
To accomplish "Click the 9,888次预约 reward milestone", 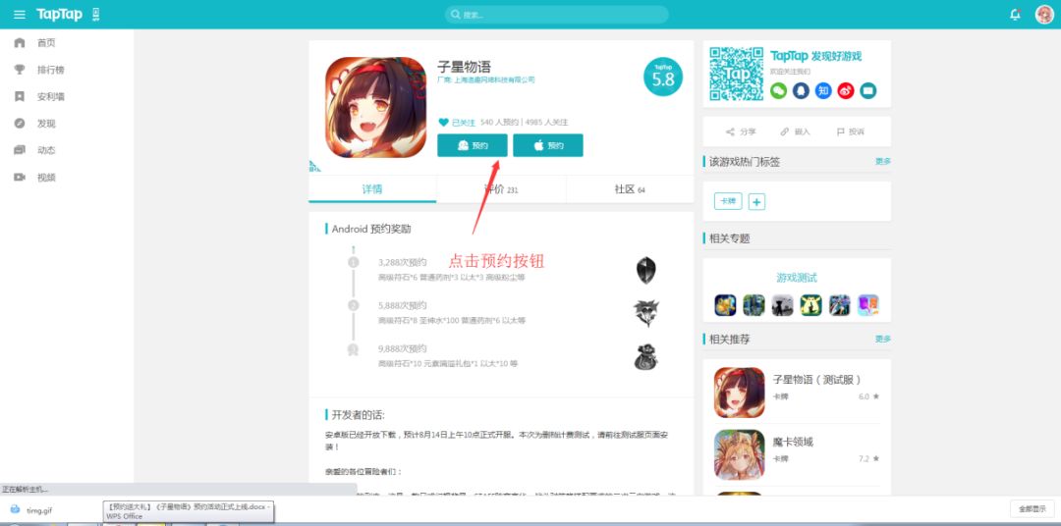I will tap(403, 348).
